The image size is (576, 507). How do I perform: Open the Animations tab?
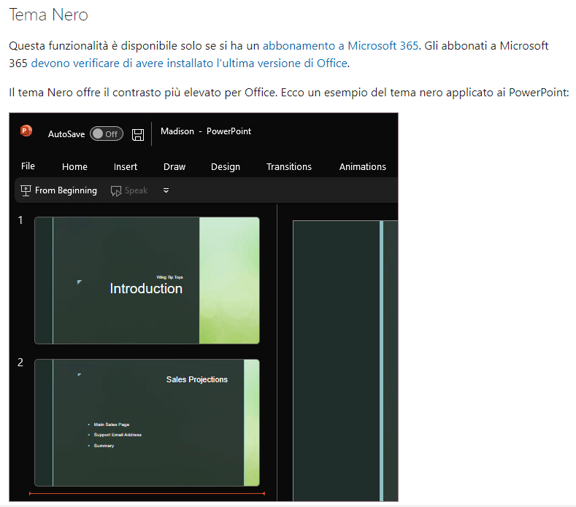(363, 166)
